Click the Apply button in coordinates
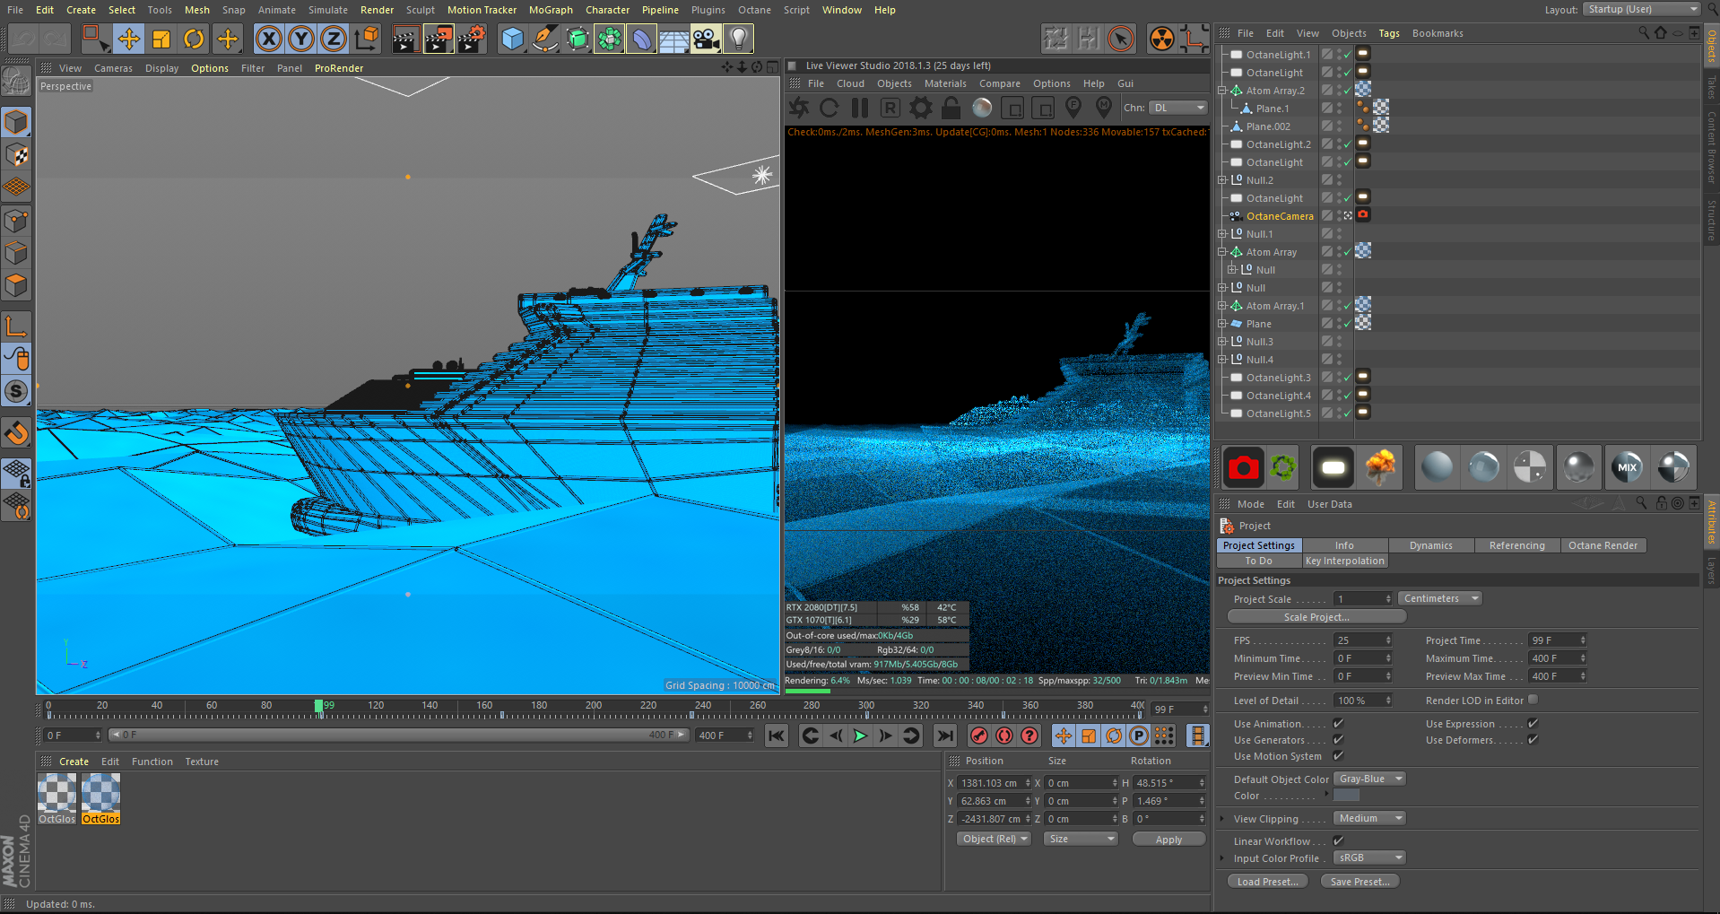This screenshot has height=914, width=1720. pyautogui.click(x=1168, y=840)
